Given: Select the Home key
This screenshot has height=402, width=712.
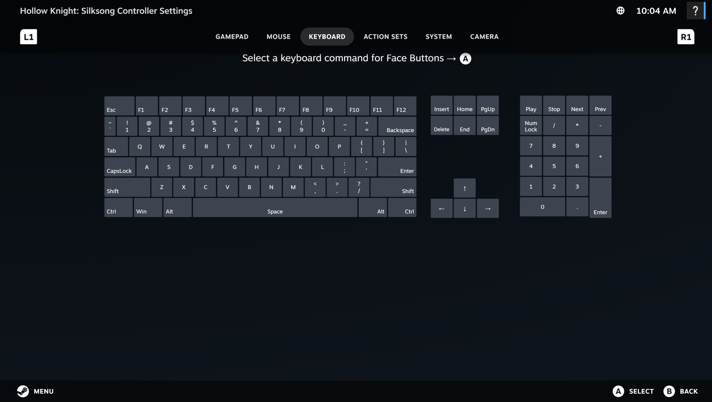Looking at the screenshot, I should 465,106.
